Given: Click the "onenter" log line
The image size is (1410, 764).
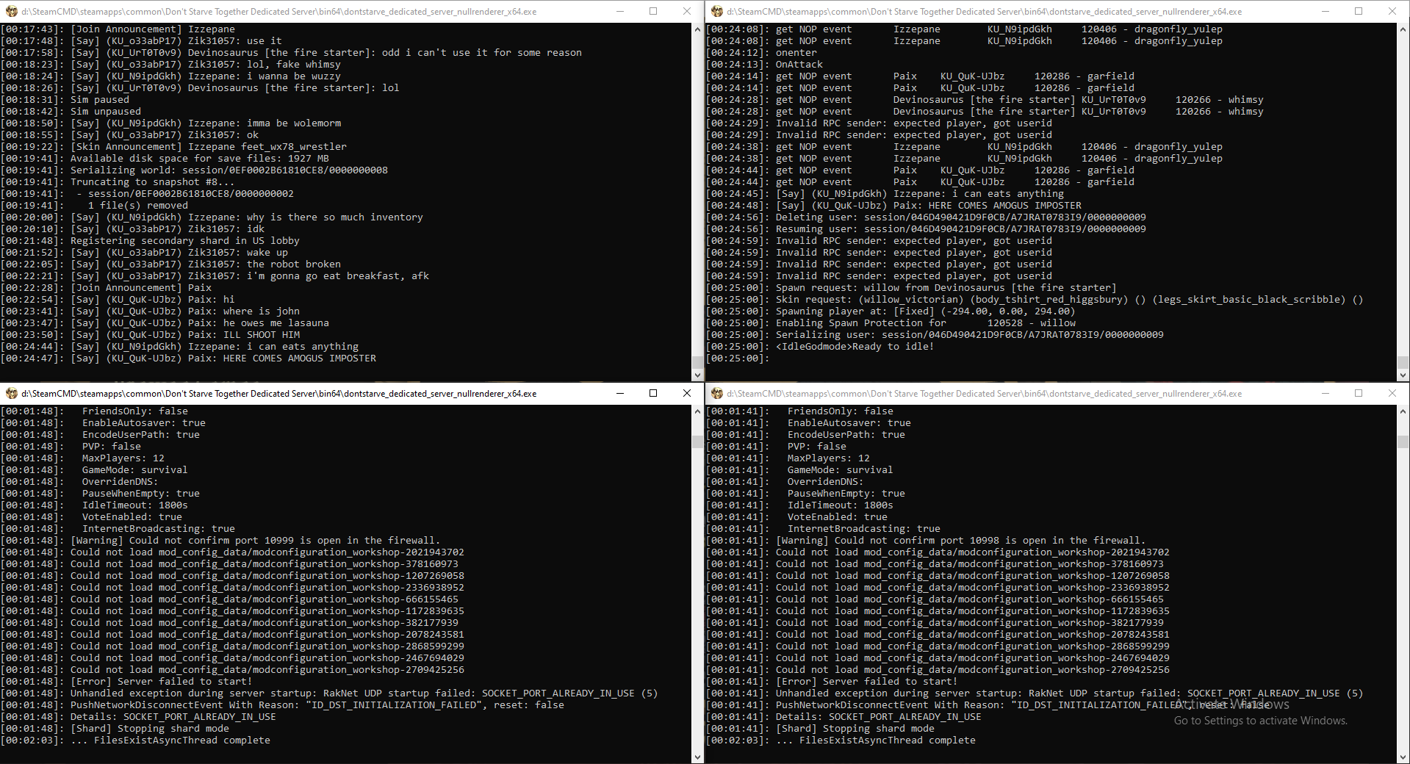Looking at the screenshot, I should coord(761,53).
